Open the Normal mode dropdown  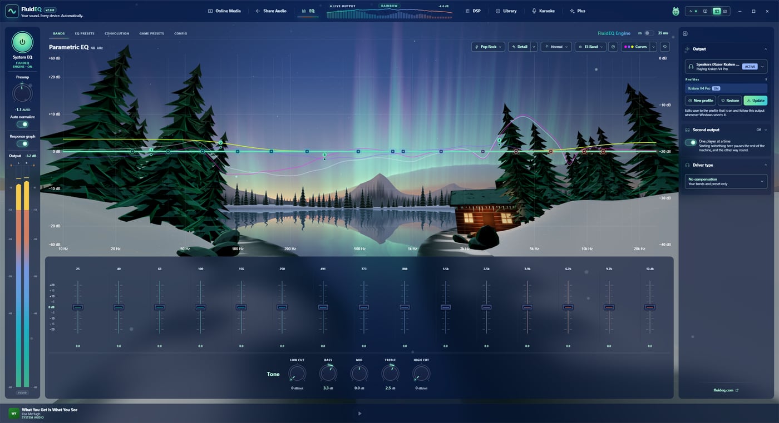[556, 47]
